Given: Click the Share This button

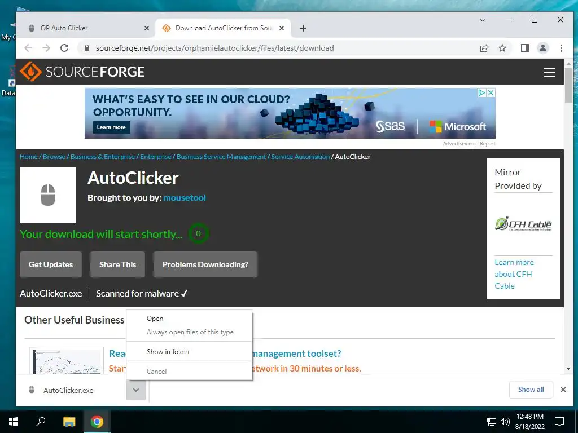Looking at the screenshot, I should [117, 264].
